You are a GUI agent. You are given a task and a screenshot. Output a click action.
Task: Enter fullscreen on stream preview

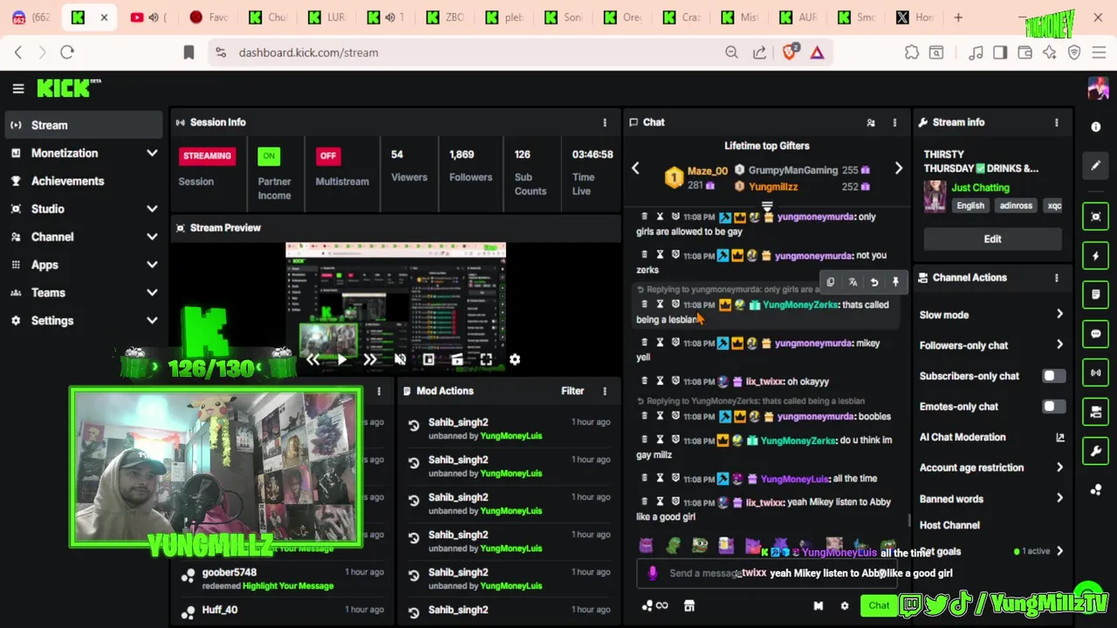pos(486,359)
